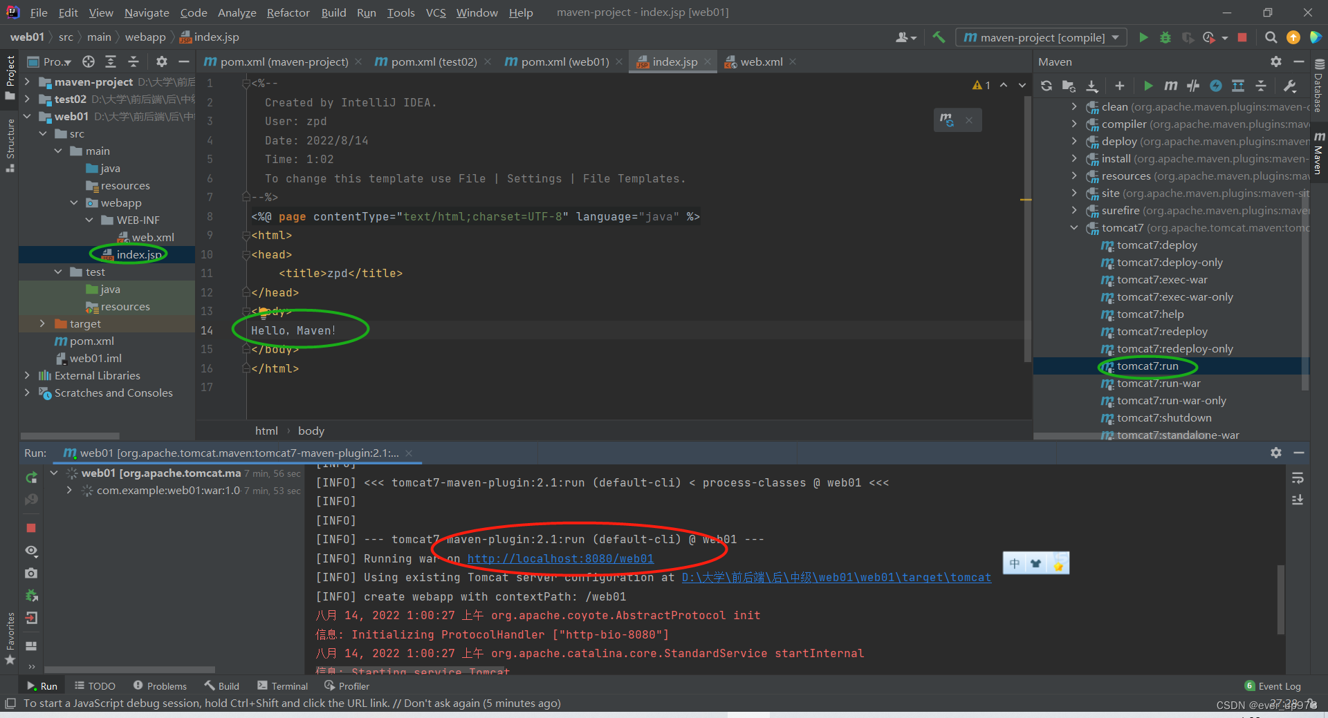Open the Refactor menu
1328x718 pixels.
pyautogui.click(x=288, y=12)
